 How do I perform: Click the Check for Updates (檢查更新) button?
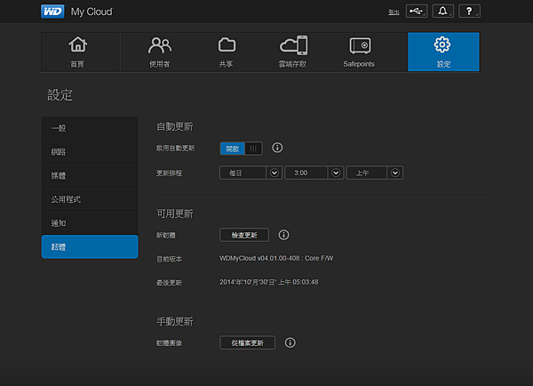pyautogui.click(x=244, y=235)
